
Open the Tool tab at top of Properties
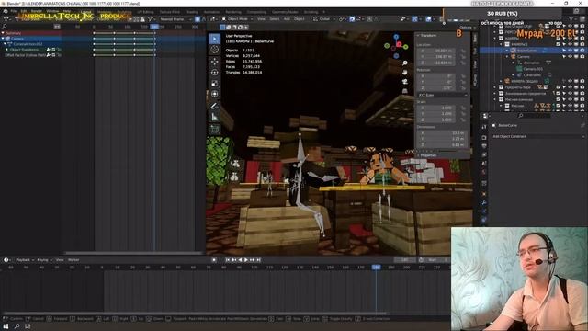pyautogui.click(x=484, y=127)
